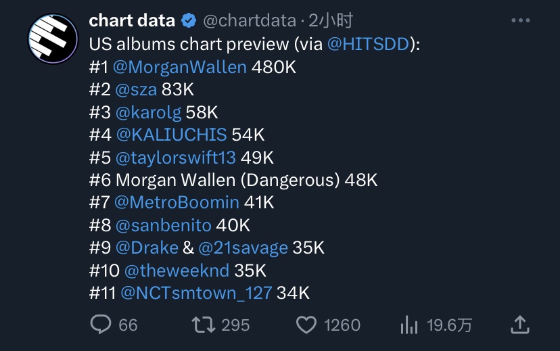The width and height of the screenshot is (560, 351).
Task: Visit @sanbenito profile link
Action: point(163,225)
